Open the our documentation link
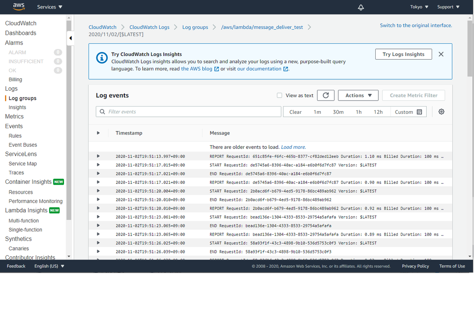Screen dimensions: 474x312 coord(259,69)
